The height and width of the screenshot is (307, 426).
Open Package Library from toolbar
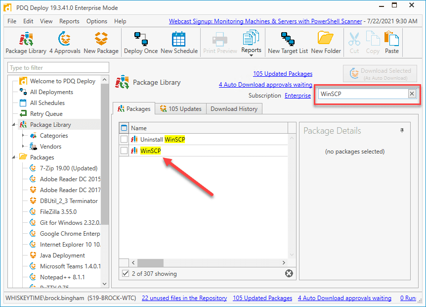pyautogui.click(x=26, y=43)
